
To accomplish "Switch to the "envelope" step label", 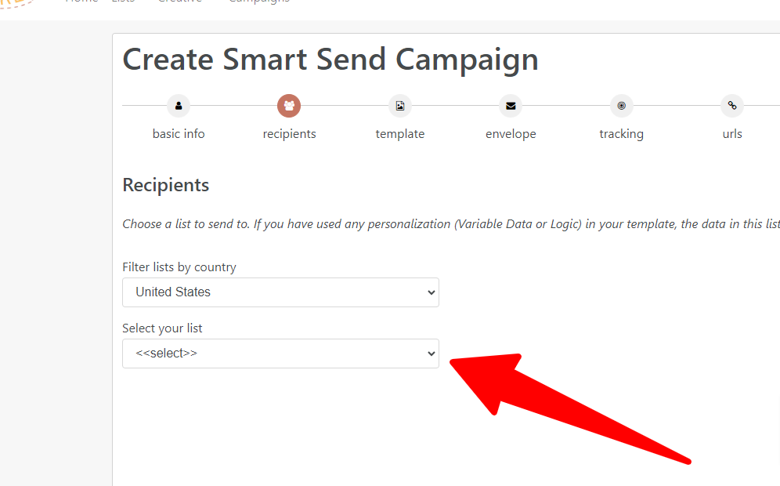I will tap(511, 134).
